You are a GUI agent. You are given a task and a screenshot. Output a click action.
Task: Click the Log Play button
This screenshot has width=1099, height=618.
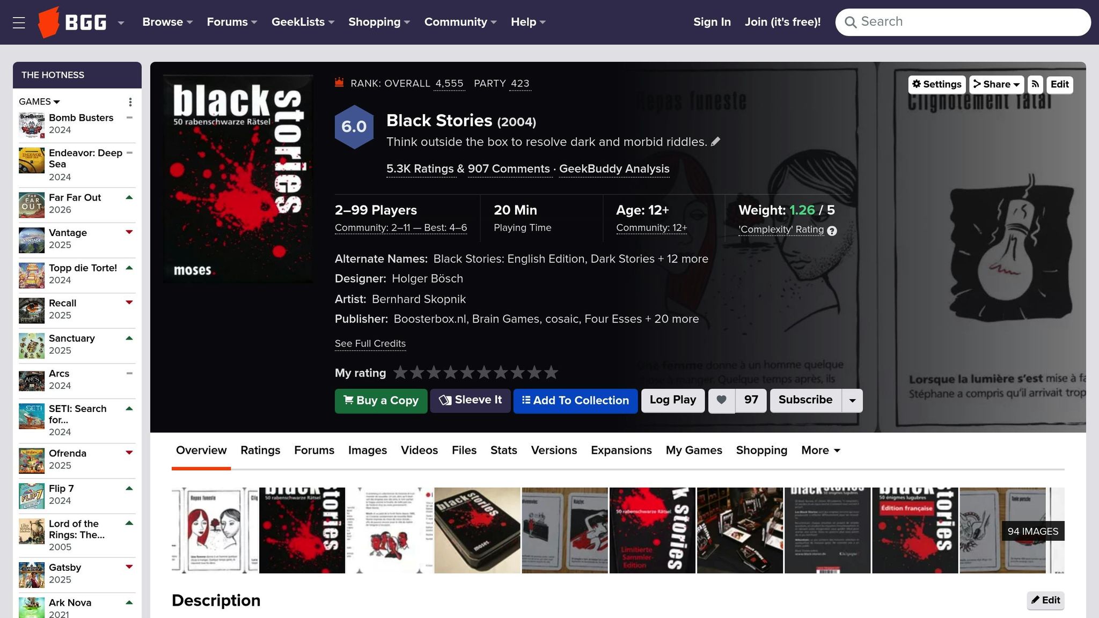pyautogui.click(x=673, y=400)
